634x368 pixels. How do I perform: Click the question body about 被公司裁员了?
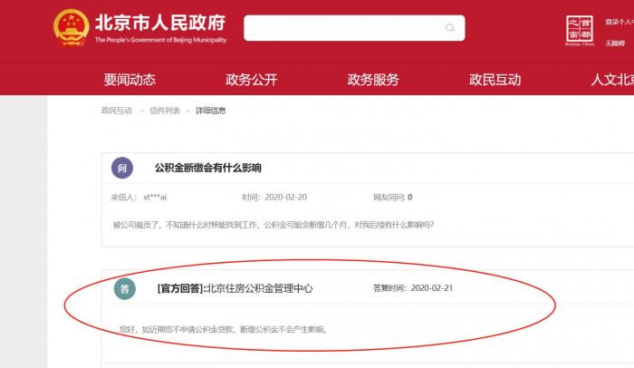pos(274,225)
